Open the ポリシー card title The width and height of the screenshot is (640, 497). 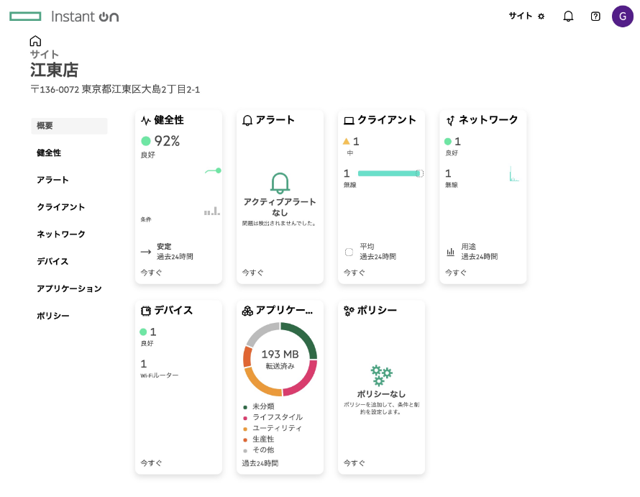(377, 311)
